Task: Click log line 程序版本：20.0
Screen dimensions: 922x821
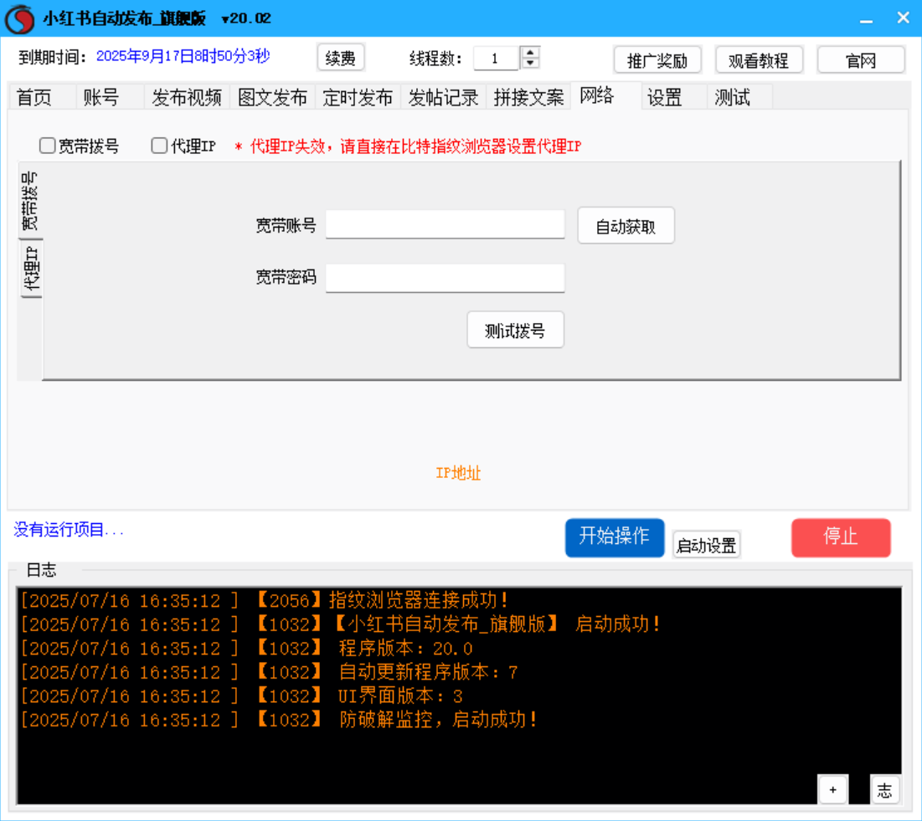Action: coord(247,649)
